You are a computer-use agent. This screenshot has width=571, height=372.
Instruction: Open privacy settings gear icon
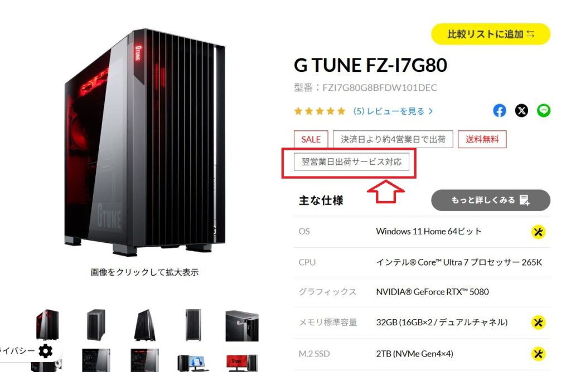click(x=46, y=351)
